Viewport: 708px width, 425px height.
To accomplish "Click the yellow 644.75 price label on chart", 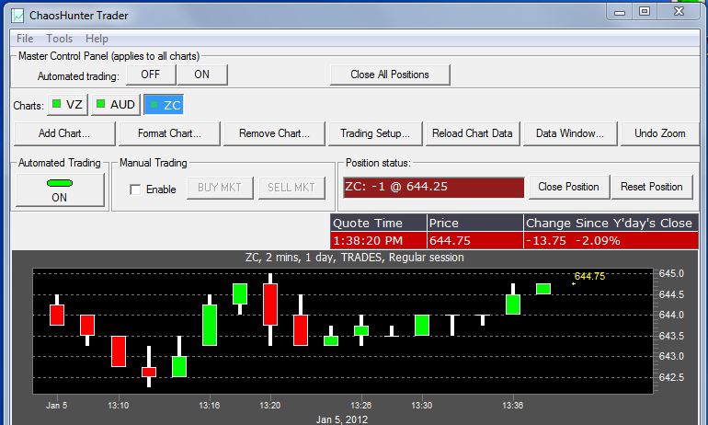I will tap(589, 276).
